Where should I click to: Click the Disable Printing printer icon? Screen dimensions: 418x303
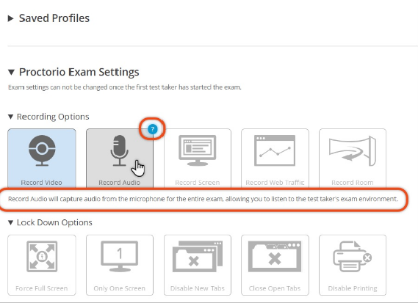click(x=353, y=256)
